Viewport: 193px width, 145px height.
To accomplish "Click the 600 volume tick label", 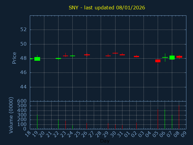I will click(22, 101).
